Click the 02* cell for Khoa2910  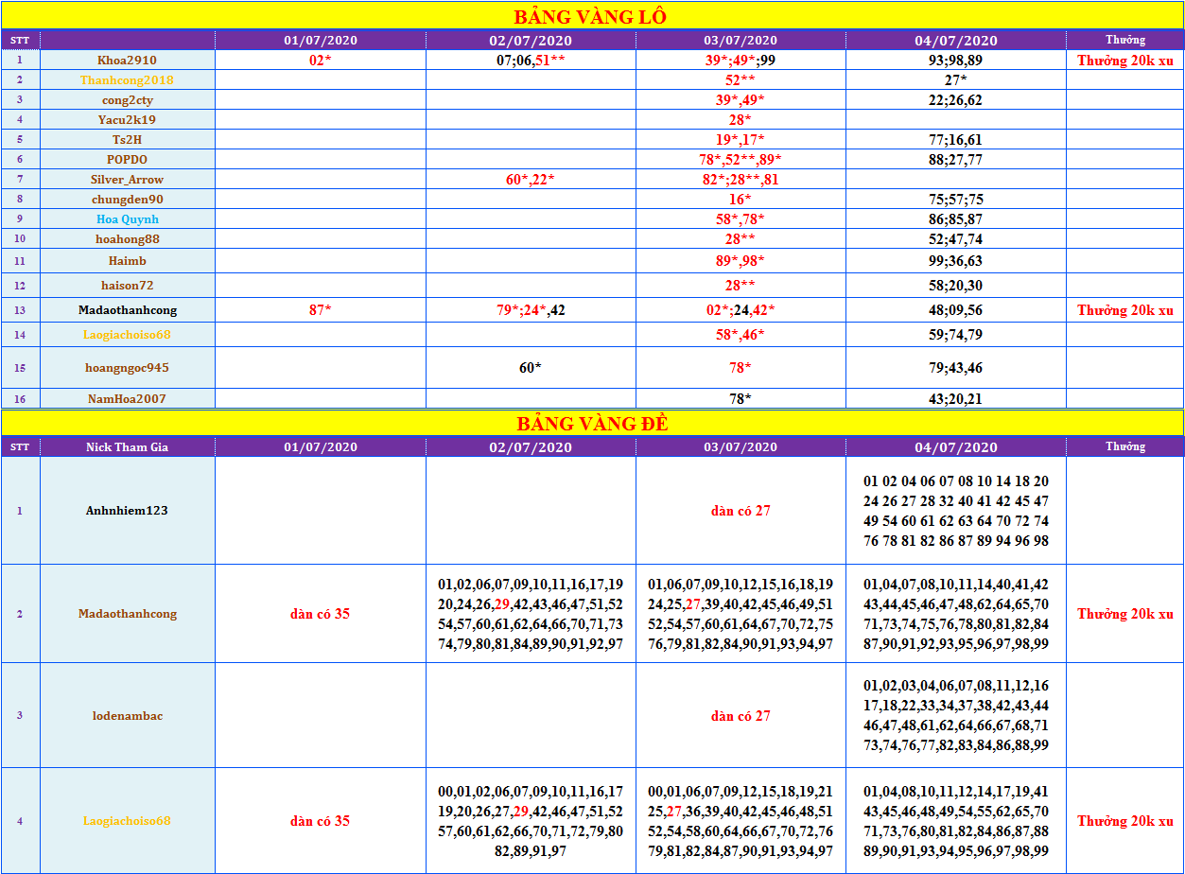point(321,60)
